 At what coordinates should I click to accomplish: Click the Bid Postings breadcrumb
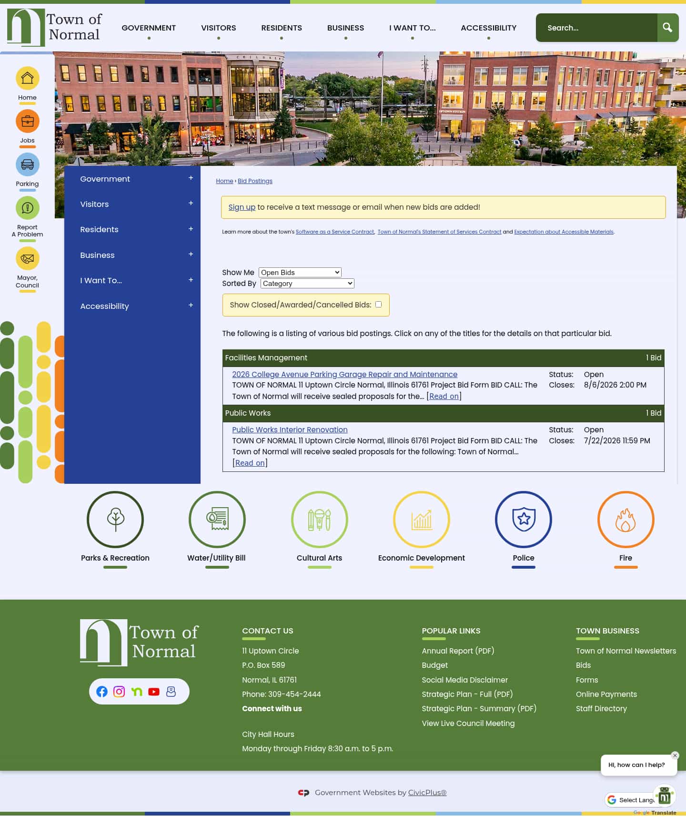pyautogui.click(x=255, y=181)
